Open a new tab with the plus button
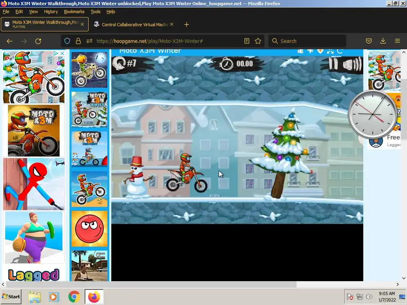Screen dimensions: 407x305 click(186, 25)
